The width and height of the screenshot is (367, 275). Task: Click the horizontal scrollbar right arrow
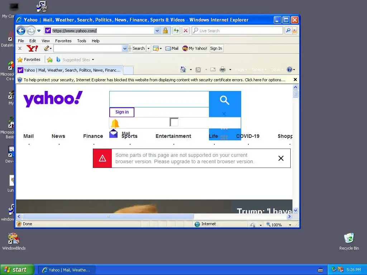[x=290, y=217]
